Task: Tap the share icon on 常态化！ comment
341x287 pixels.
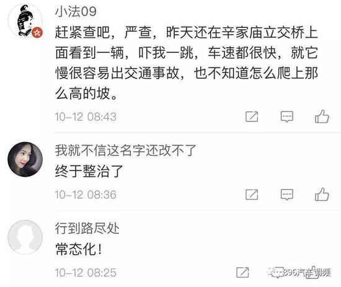Action: click(x=242, y=272)
